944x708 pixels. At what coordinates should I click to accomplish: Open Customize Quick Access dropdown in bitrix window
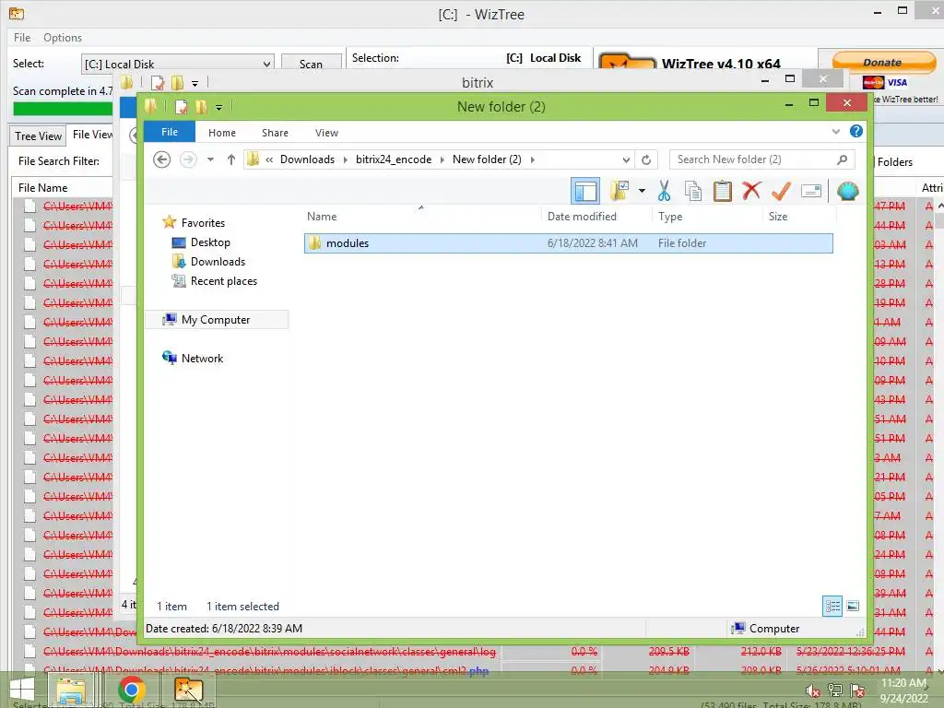coord(195,84)
